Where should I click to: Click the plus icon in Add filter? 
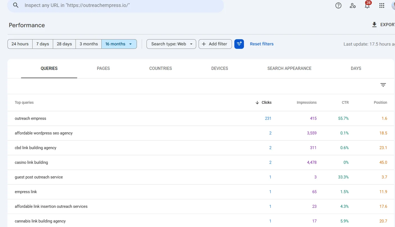click(204, 44)
